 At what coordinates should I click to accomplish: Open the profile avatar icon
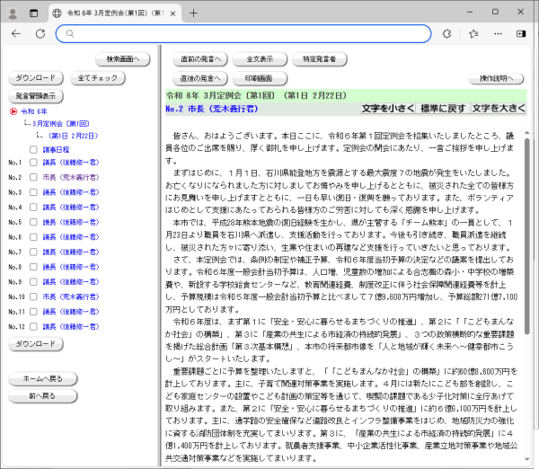pos(13,13)
